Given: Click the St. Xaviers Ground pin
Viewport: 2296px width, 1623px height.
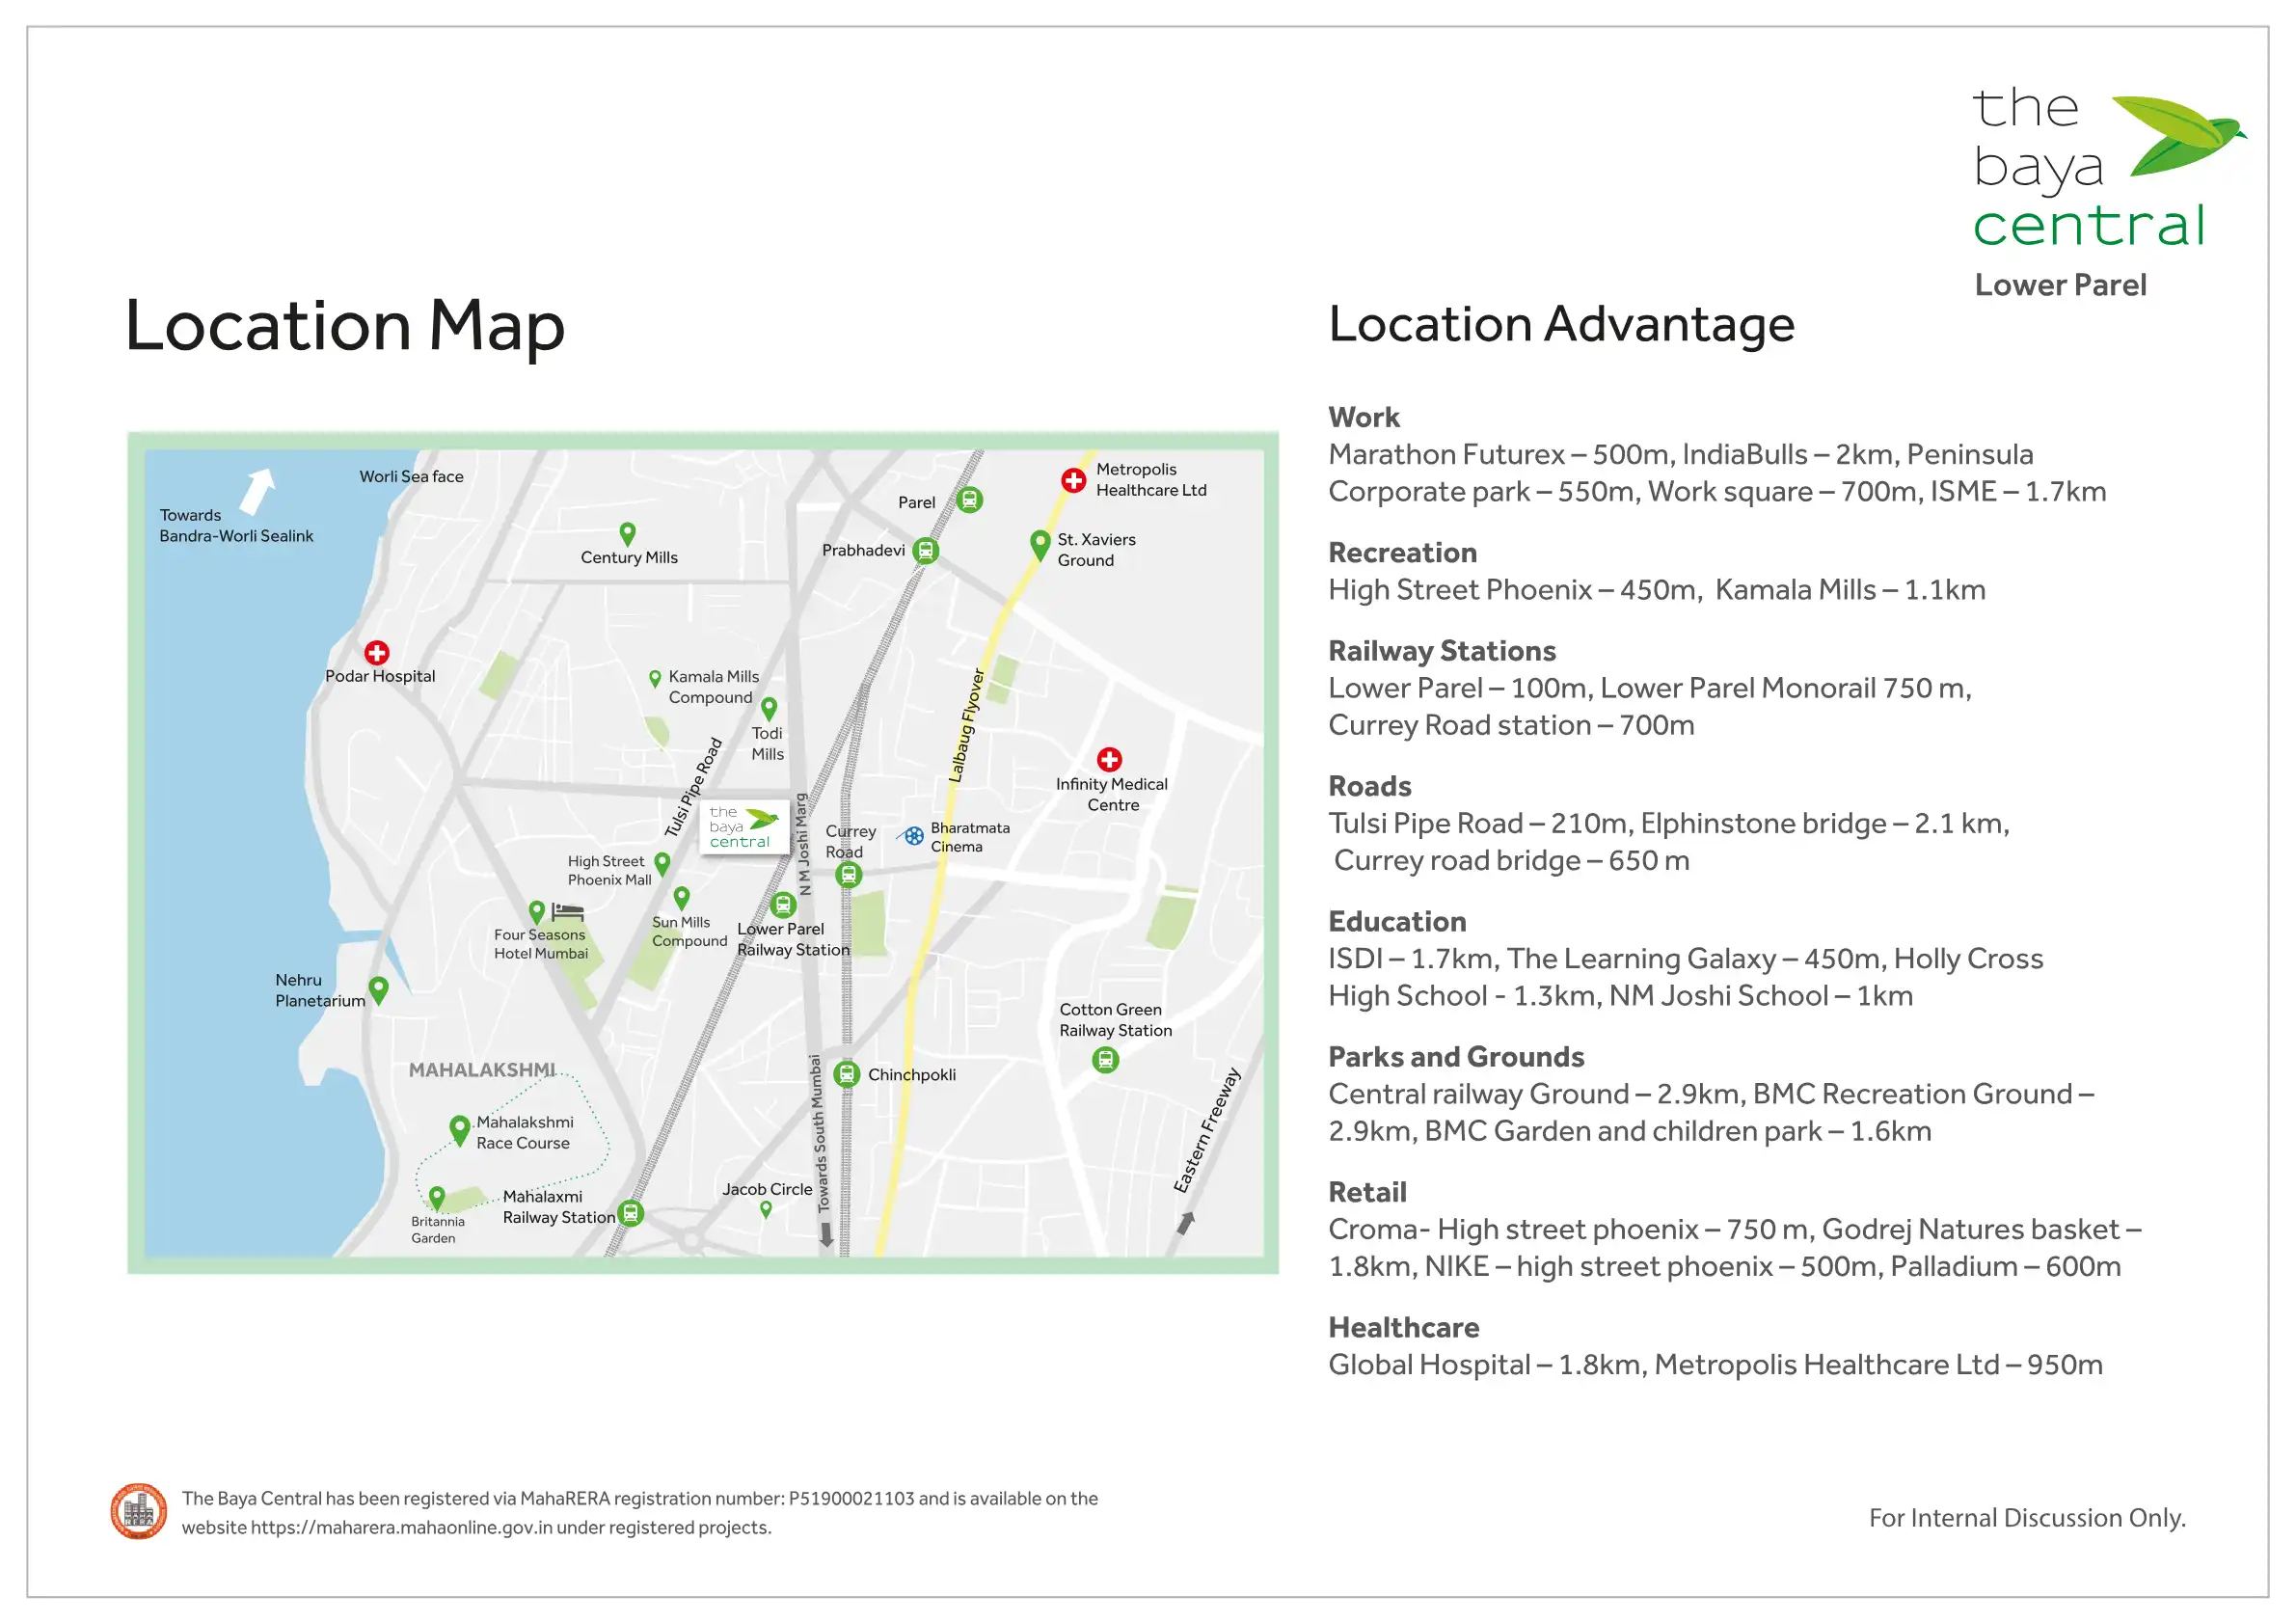Looking at the screenshot, I should point(1040,544).
